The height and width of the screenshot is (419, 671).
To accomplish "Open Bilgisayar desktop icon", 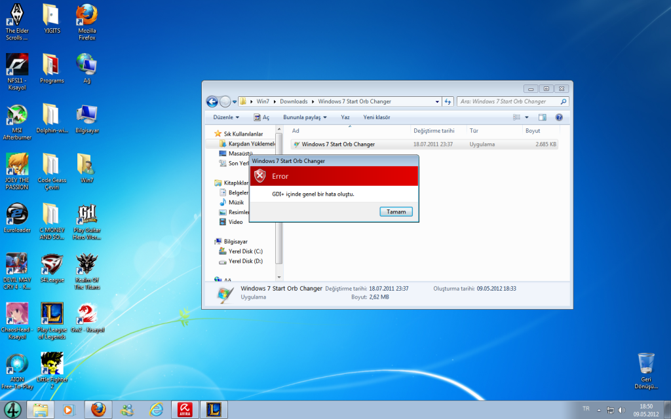I will (x=87, y=118).
